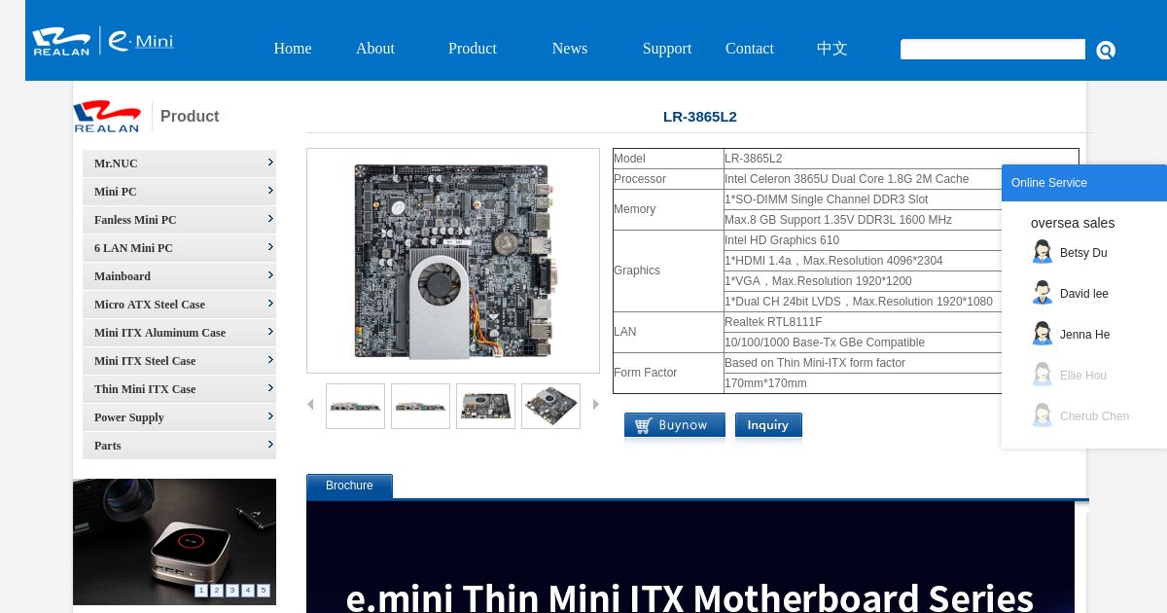Screen dimensions: 1167x613
Task: Click the Realan logo beside the Product heading
Action: [x=107, y=116]
